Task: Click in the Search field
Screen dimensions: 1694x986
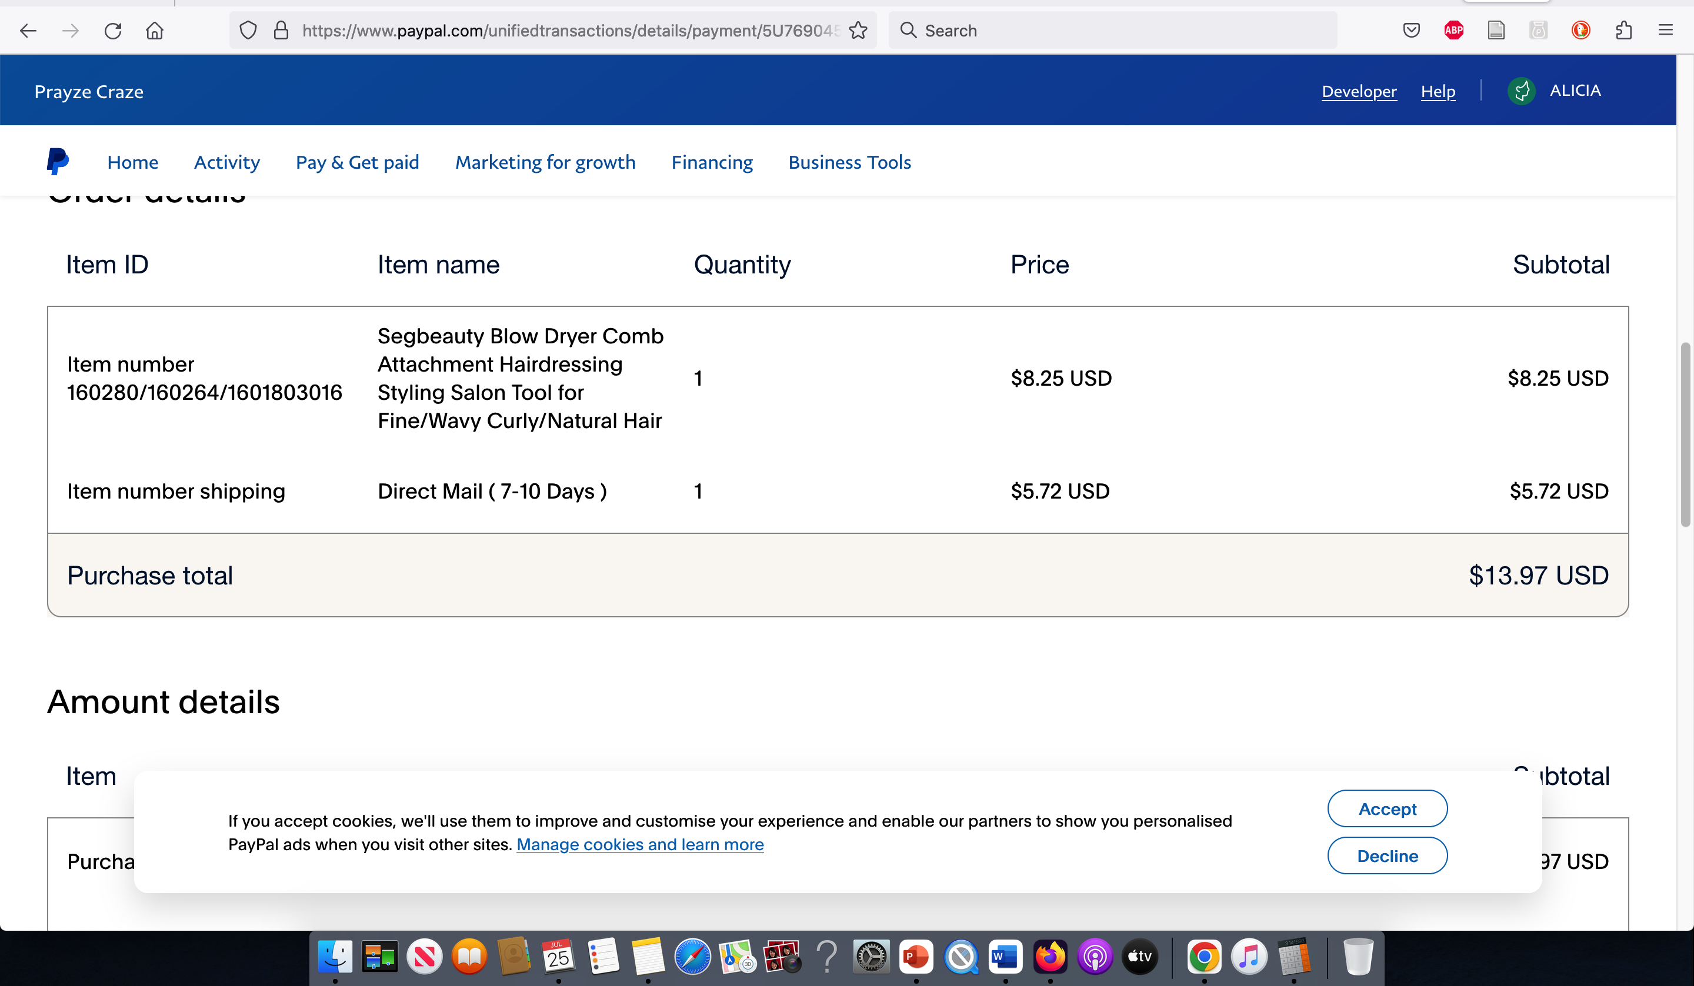Action: point(1112,30)
